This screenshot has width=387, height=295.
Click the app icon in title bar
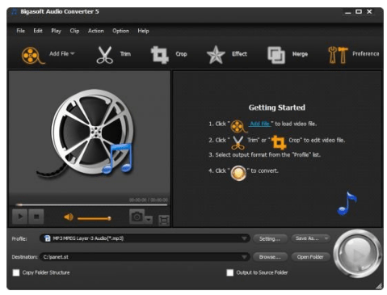tap(15, 11)
